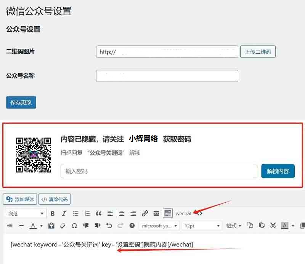Redo last edit
This screenshot has height=264, width=305.
(x=120, y=226)
